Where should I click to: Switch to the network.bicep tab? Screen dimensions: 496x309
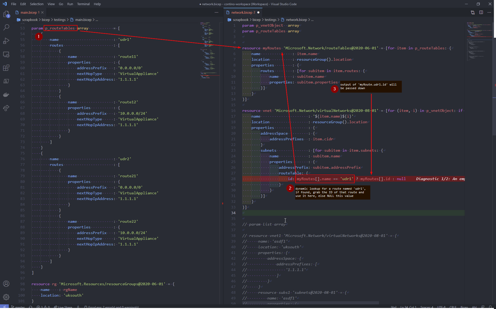click(x=242, y=12)
